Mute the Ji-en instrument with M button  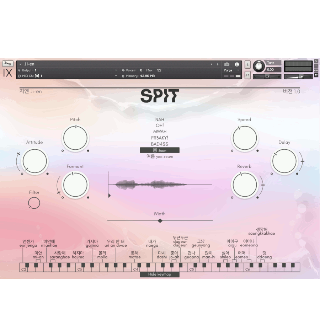click(247, 75)
